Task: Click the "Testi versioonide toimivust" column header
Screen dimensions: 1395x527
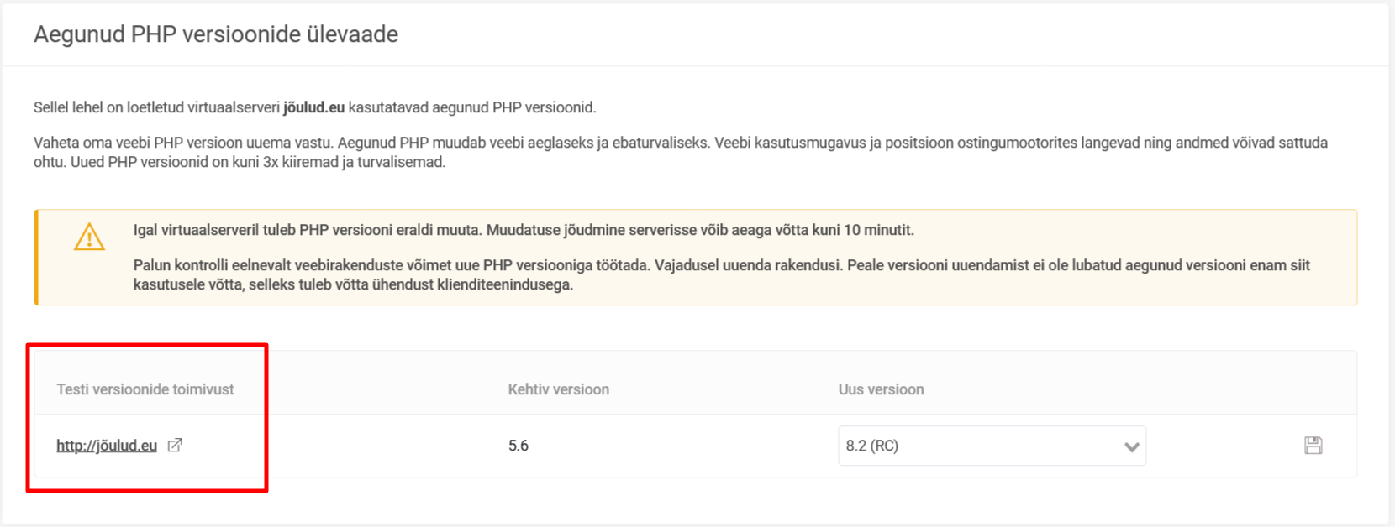Action: 145,389
